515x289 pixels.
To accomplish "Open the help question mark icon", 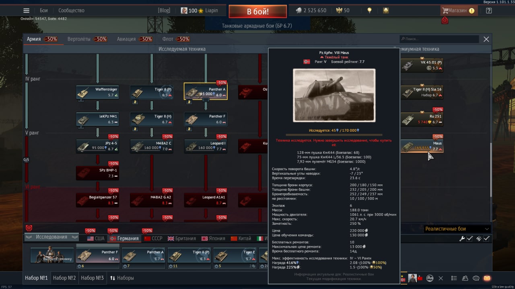I will pyautogui.click(x=489, y=11).
